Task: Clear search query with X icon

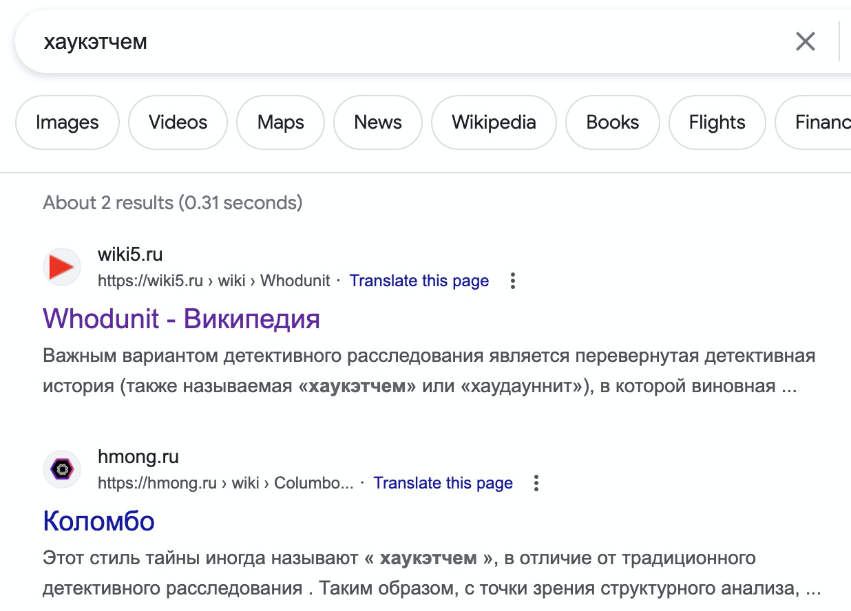Action: [x=805, y=42]
